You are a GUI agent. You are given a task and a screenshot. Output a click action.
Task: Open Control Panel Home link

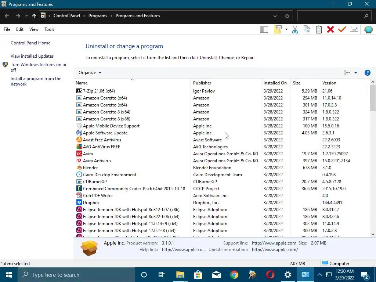30,43
